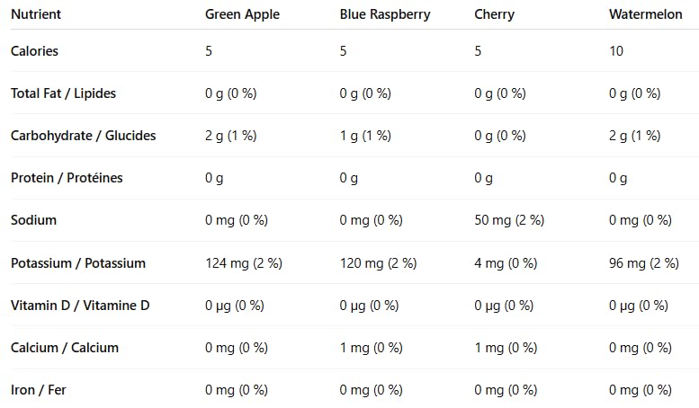Select the Calories row label

tap(34, 51)
